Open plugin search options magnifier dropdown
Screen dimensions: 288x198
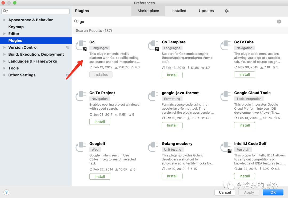pos(76,22)
